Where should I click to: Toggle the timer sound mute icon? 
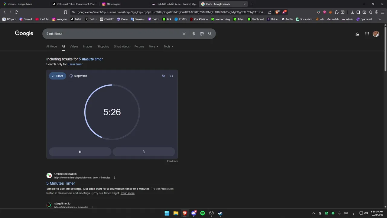(163, 76)
